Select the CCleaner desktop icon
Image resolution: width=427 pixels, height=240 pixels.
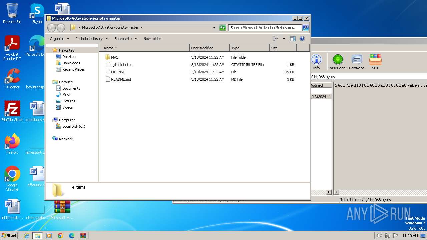[x=12, y=79]
